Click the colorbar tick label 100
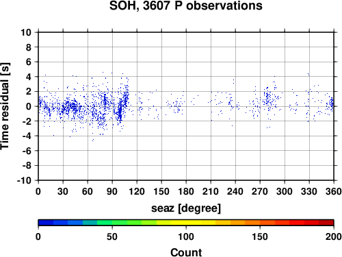Screen dimensions: 342x257 pyautogui.click(x=186, y=236)
